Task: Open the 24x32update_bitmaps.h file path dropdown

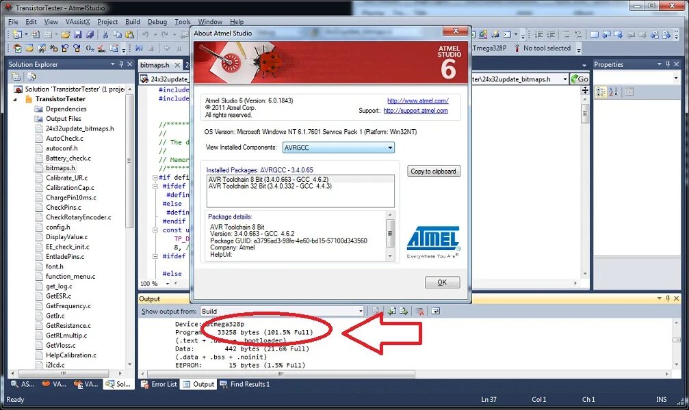Action: click(x=564, y=79)
